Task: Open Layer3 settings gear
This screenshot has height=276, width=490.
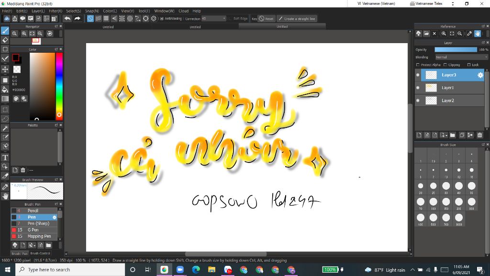Action: (480, 75)
